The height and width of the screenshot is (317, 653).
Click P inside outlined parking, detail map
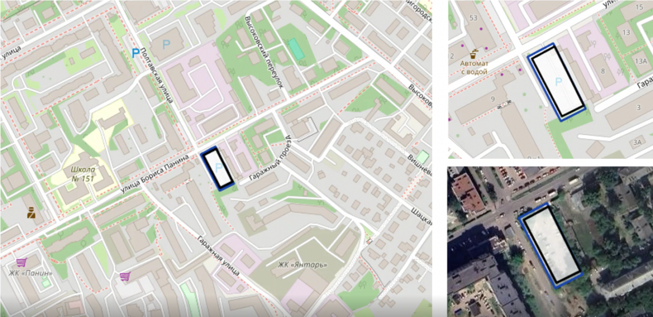point(559,82)
